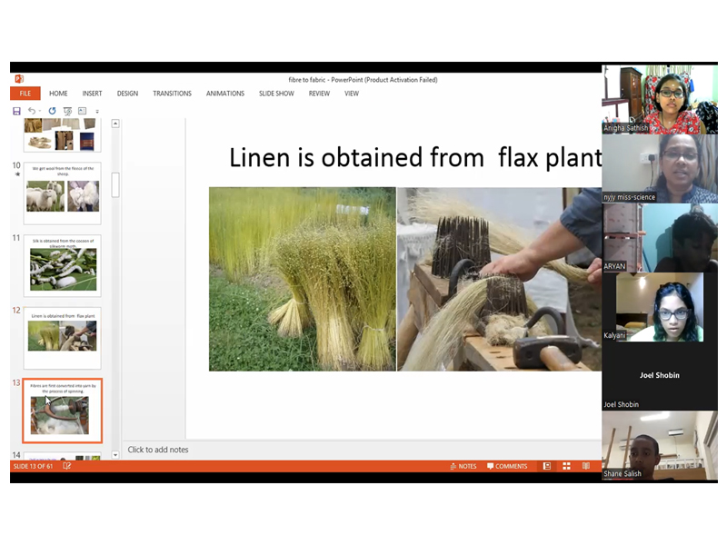
Task: Click scroll down arrow of thumbnail panel
Action: [115, 454]
